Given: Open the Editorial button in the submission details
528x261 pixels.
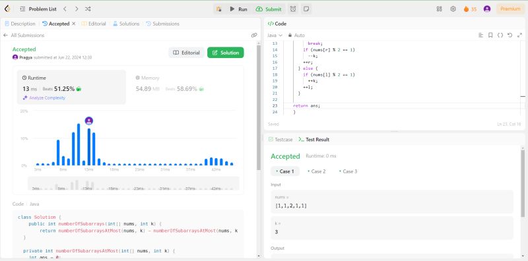Looking at the screenshot, I should click(187, 53).
